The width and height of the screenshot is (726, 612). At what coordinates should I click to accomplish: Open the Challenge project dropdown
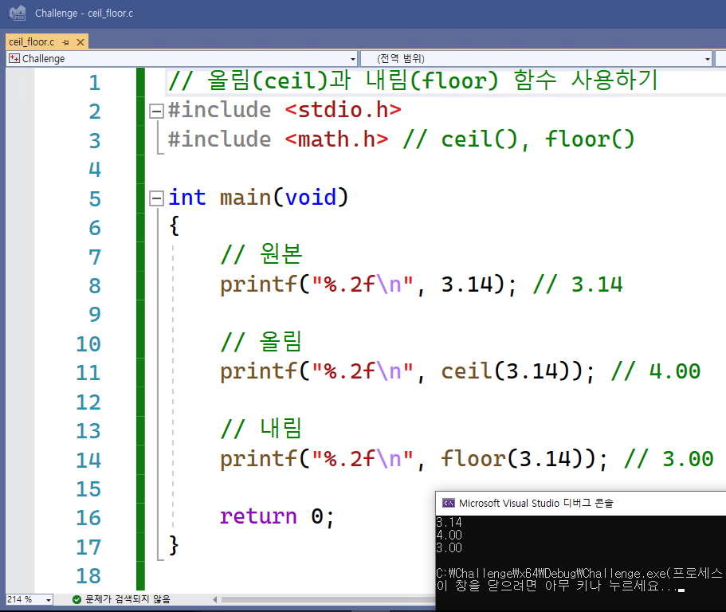point(353,59)
